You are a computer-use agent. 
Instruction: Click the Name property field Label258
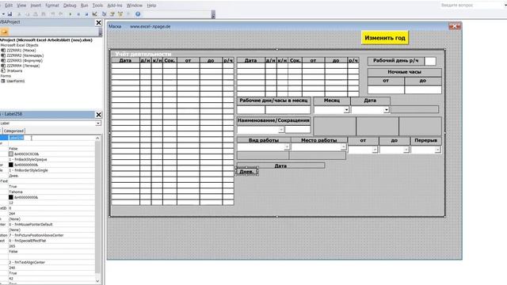click(x=51, y=138)
